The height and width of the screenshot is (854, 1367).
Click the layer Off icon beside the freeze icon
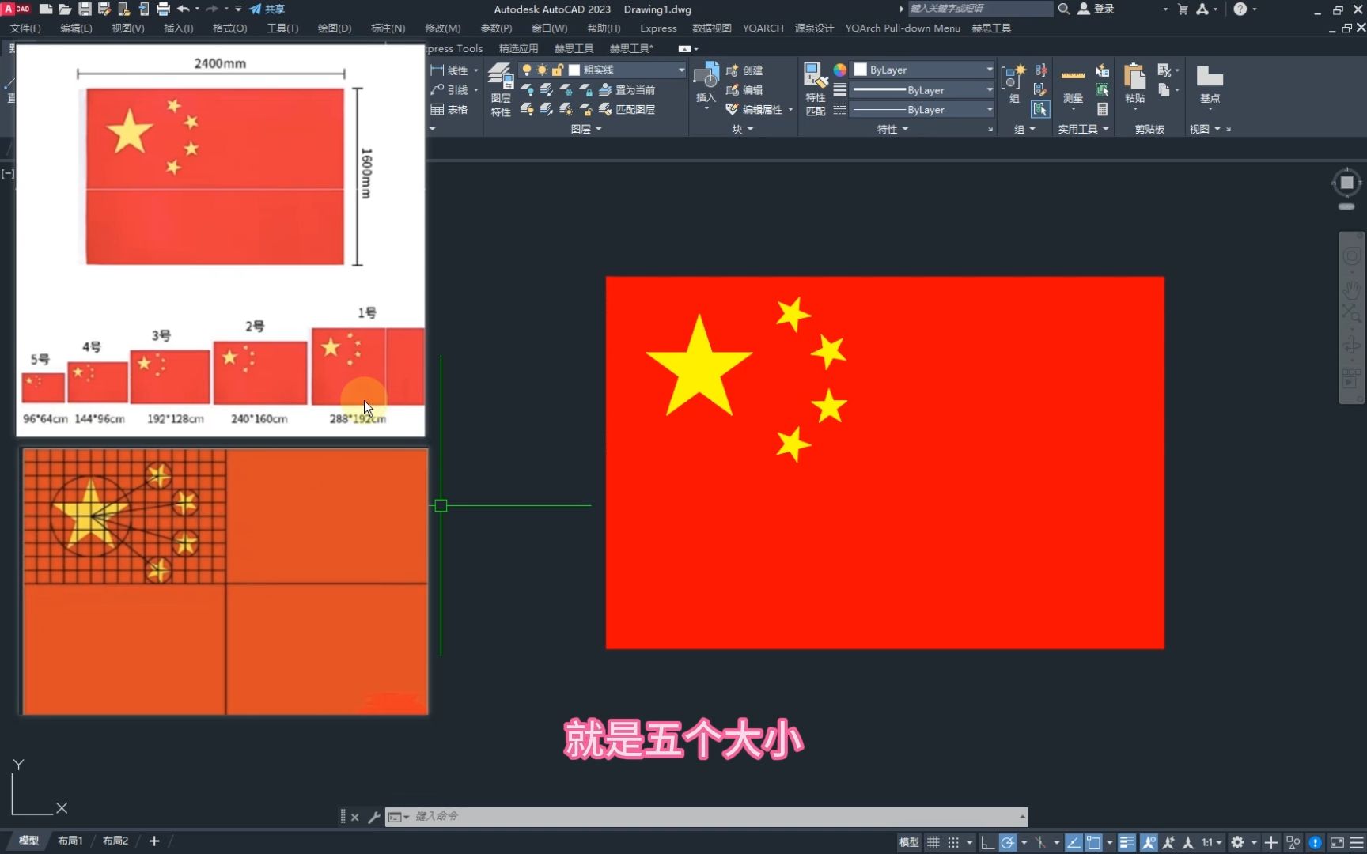527,90
